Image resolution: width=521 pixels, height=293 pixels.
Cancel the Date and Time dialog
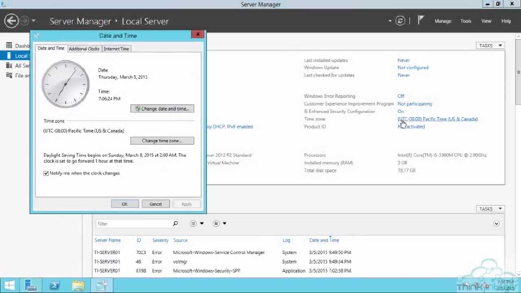click(155, 204)
